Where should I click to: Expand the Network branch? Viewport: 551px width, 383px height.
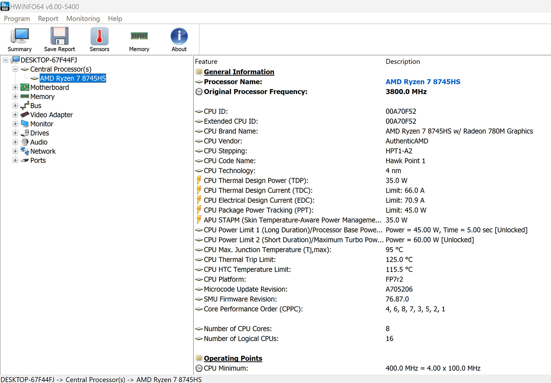pos(15,151)
